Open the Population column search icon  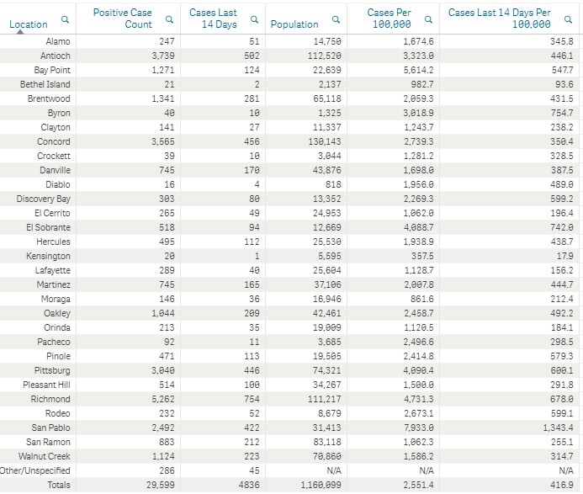[336, 19]
